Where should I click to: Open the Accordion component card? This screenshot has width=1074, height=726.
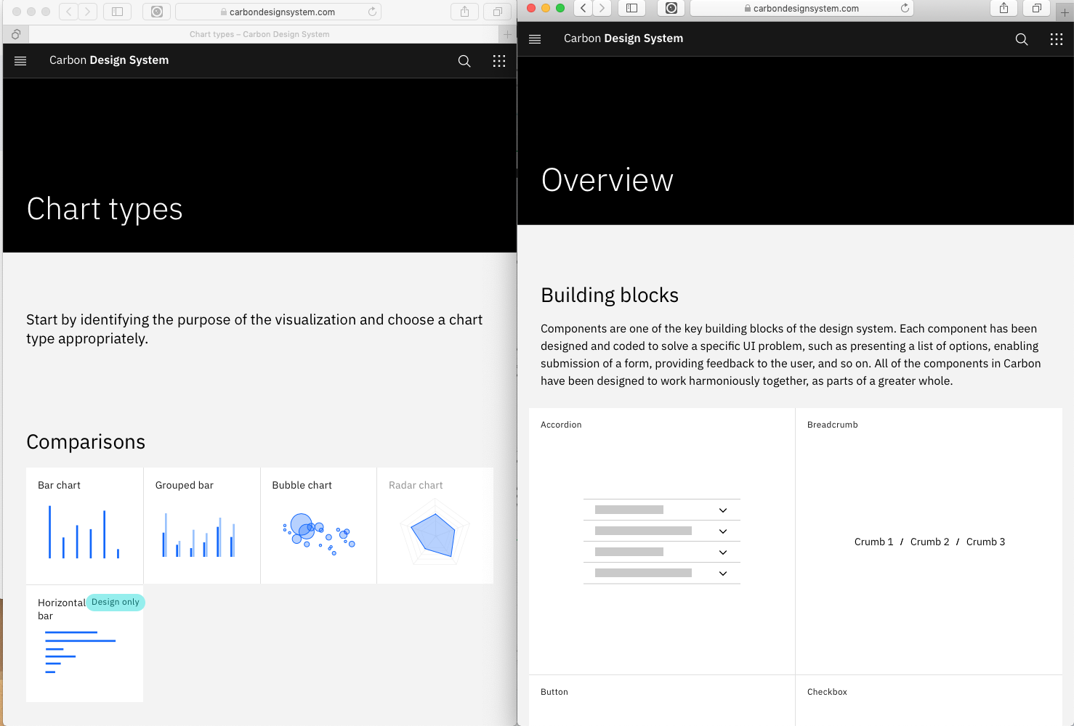662,541
